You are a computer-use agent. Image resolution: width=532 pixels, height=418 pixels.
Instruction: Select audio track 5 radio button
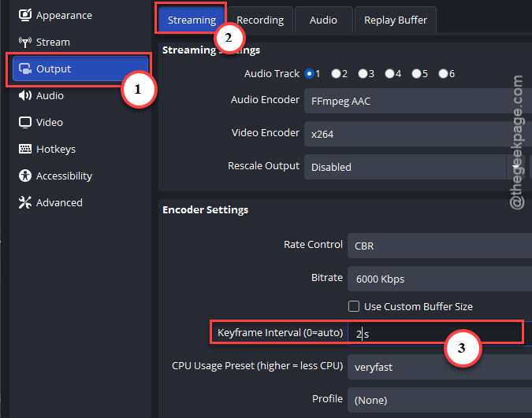pyautogui.click(x=416, y=73)
